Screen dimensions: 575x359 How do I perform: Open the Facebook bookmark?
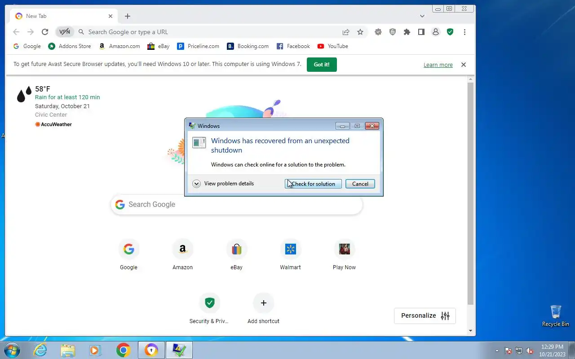[293, 46]
